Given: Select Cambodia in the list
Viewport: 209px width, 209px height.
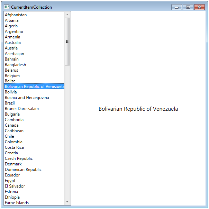Looking at the screenshot, I should pos(34,120).
